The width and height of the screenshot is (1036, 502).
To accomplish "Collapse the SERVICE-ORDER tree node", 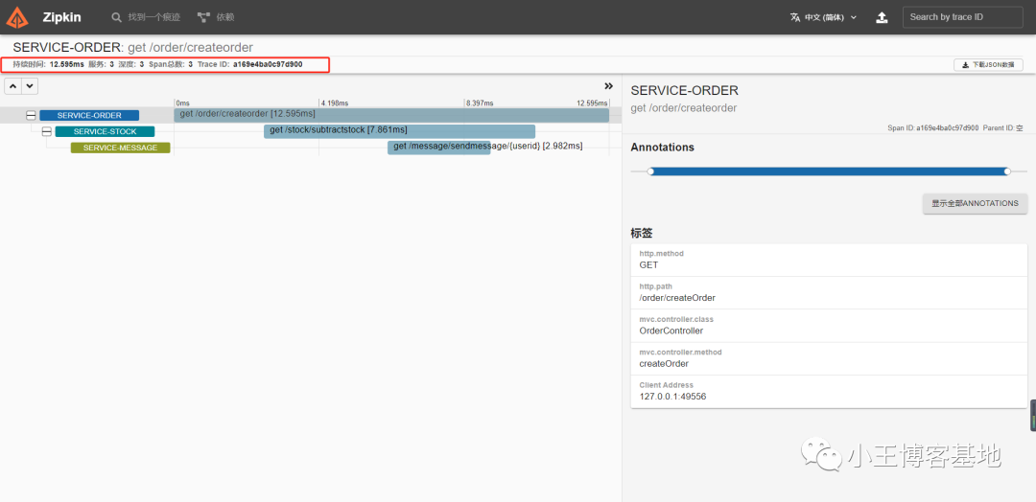I will pyautogui.click(x=31, y=115).
